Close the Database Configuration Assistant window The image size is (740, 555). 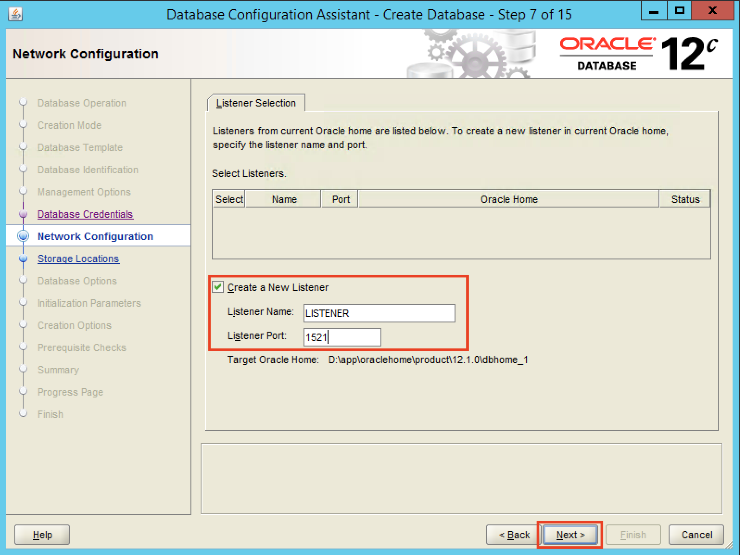pyautogui.click(x=713, y=10)
